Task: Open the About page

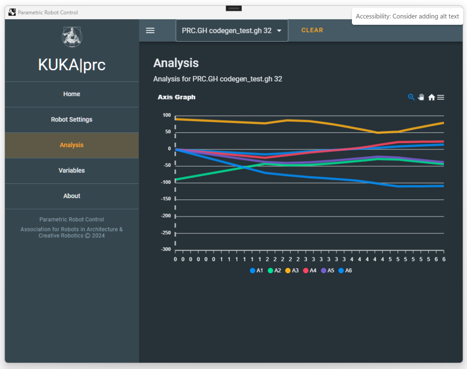Action: click(x=72, y=196)
